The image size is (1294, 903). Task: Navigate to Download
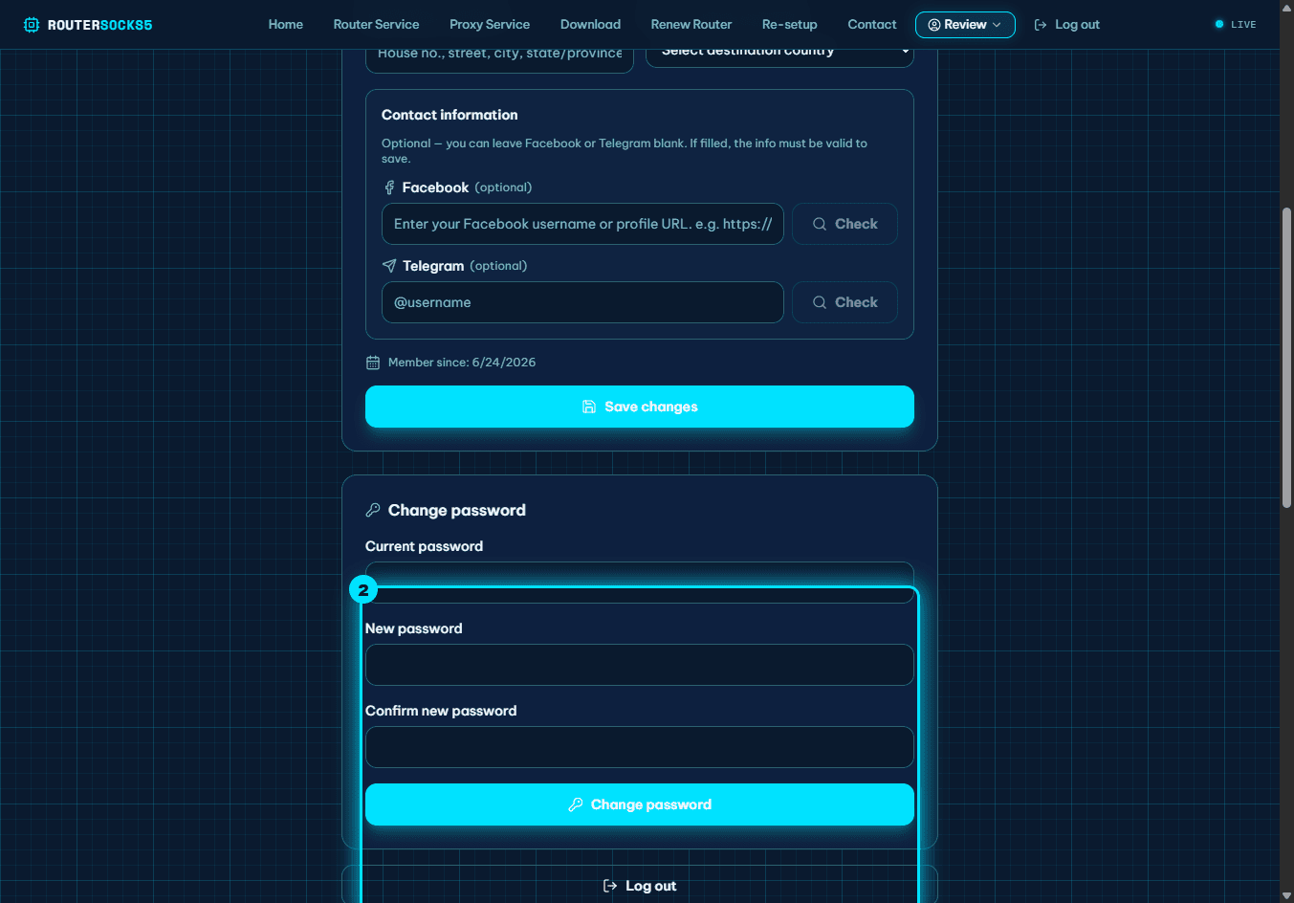pyautogui.click(x=590, y=25)
